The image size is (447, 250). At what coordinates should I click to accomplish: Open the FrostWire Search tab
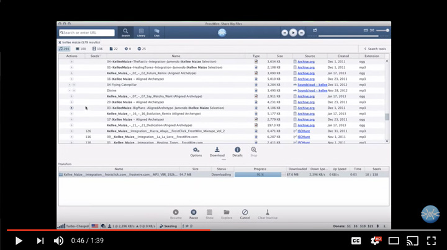tap(125, 32)
